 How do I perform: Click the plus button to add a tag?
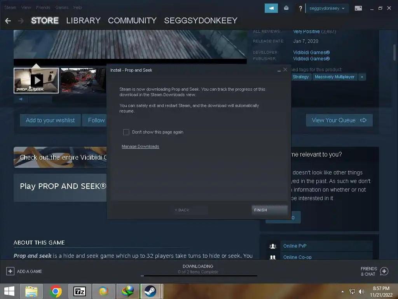pyautogui.click(x=362, y=77)
